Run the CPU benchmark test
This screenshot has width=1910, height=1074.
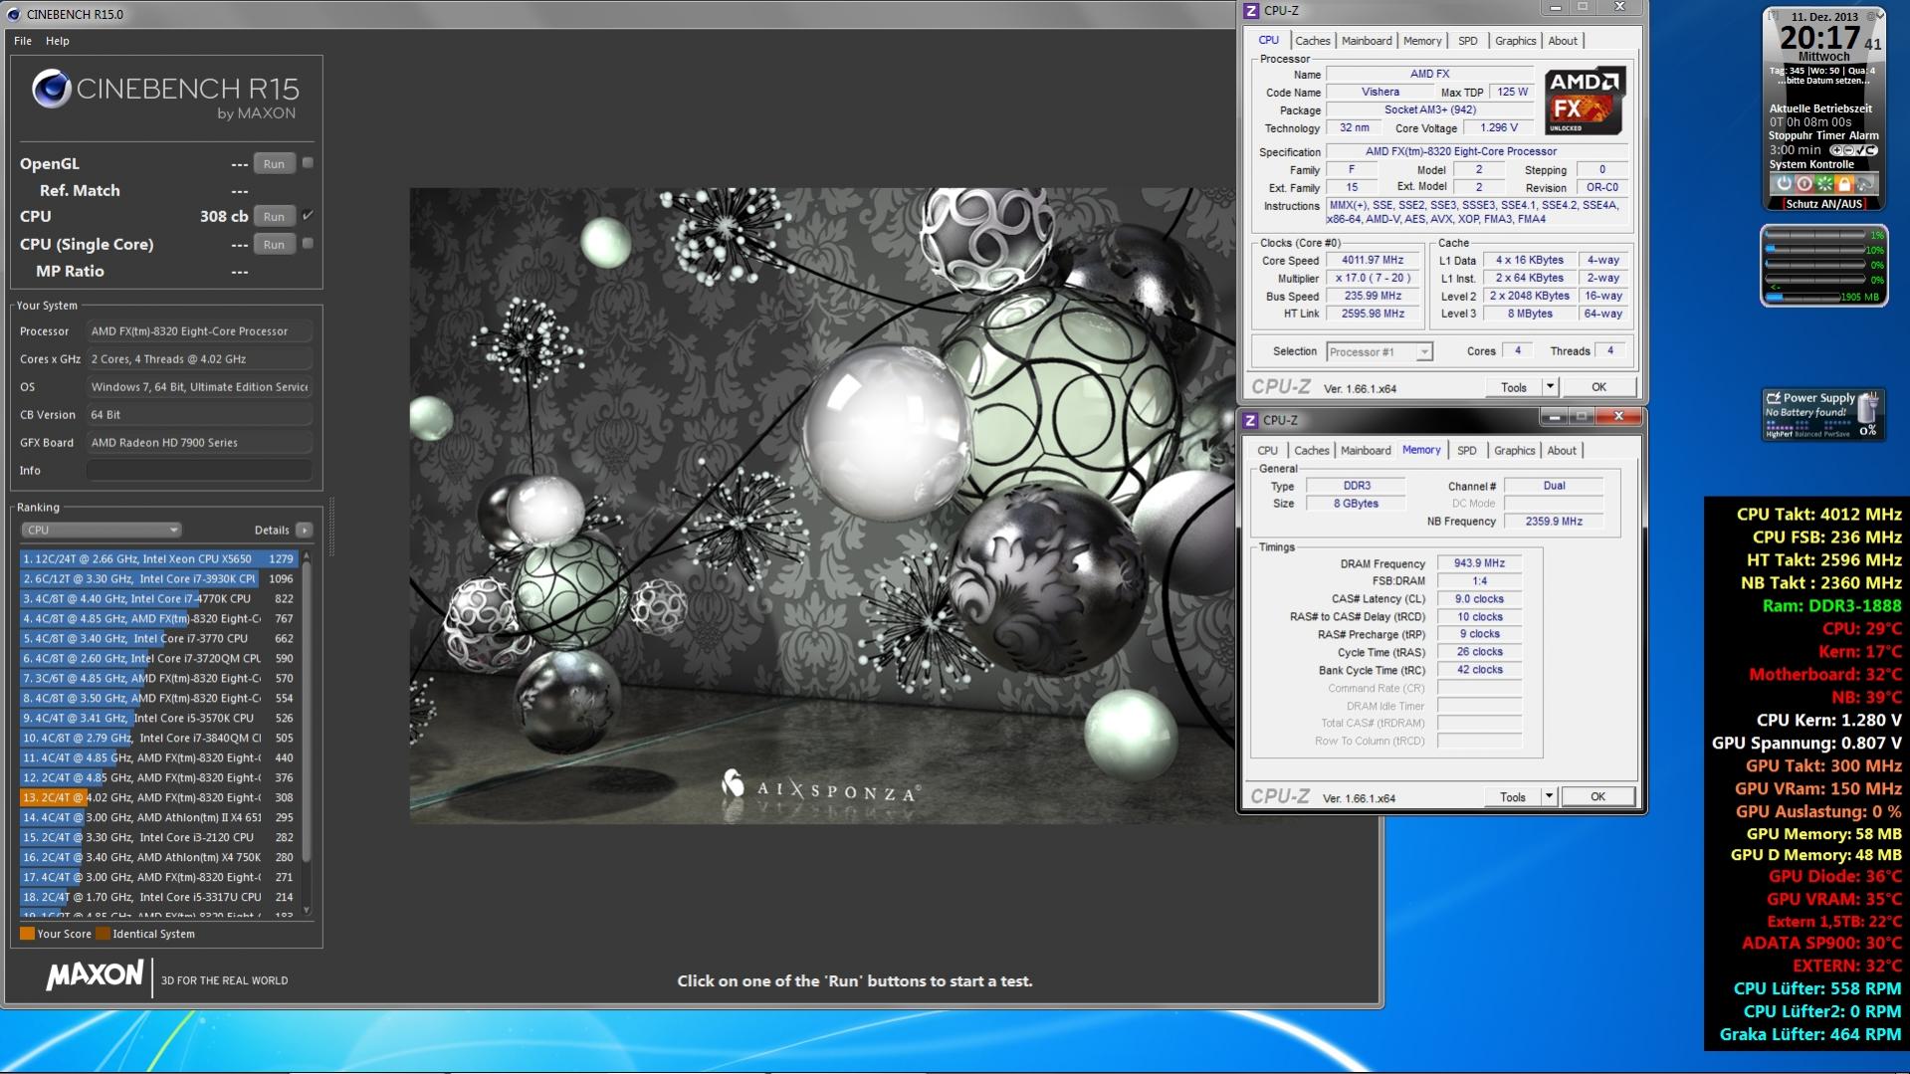coord(274,217)
